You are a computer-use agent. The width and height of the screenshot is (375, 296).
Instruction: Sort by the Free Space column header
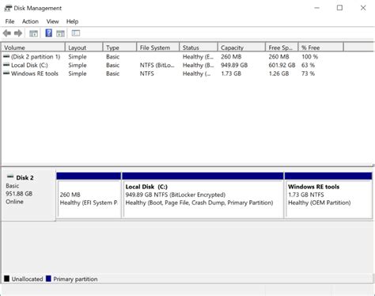coord(282,47)
